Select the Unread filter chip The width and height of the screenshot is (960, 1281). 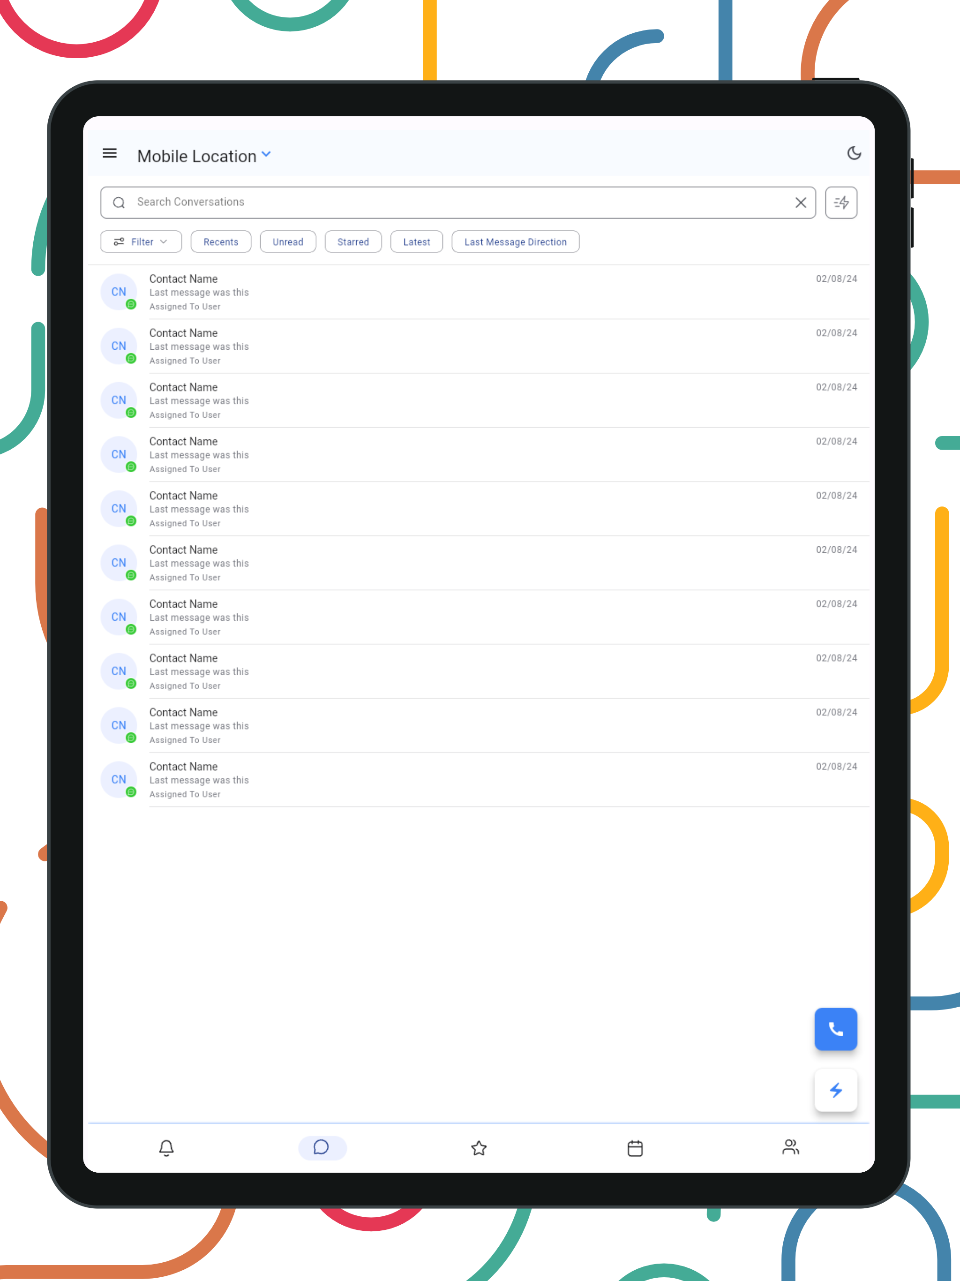[288, 242]
